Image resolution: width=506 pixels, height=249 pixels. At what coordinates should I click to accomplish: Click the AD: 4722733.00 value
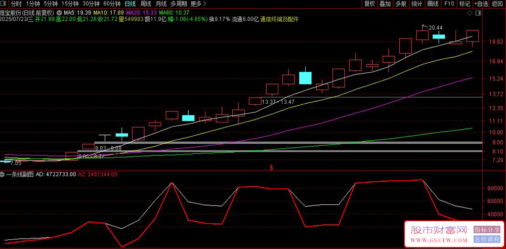[56, 174]
